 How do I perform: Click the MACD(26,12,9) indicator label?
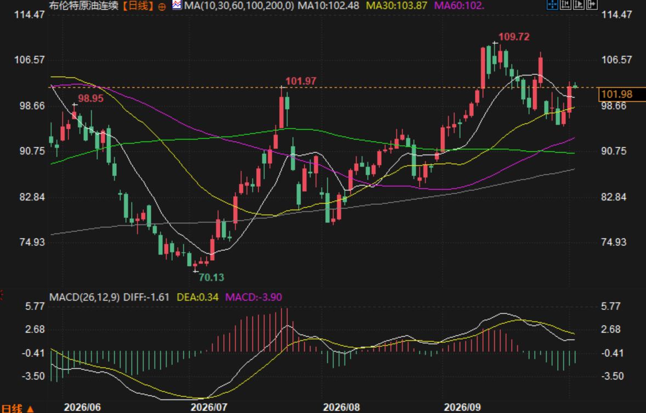[84, 297]
